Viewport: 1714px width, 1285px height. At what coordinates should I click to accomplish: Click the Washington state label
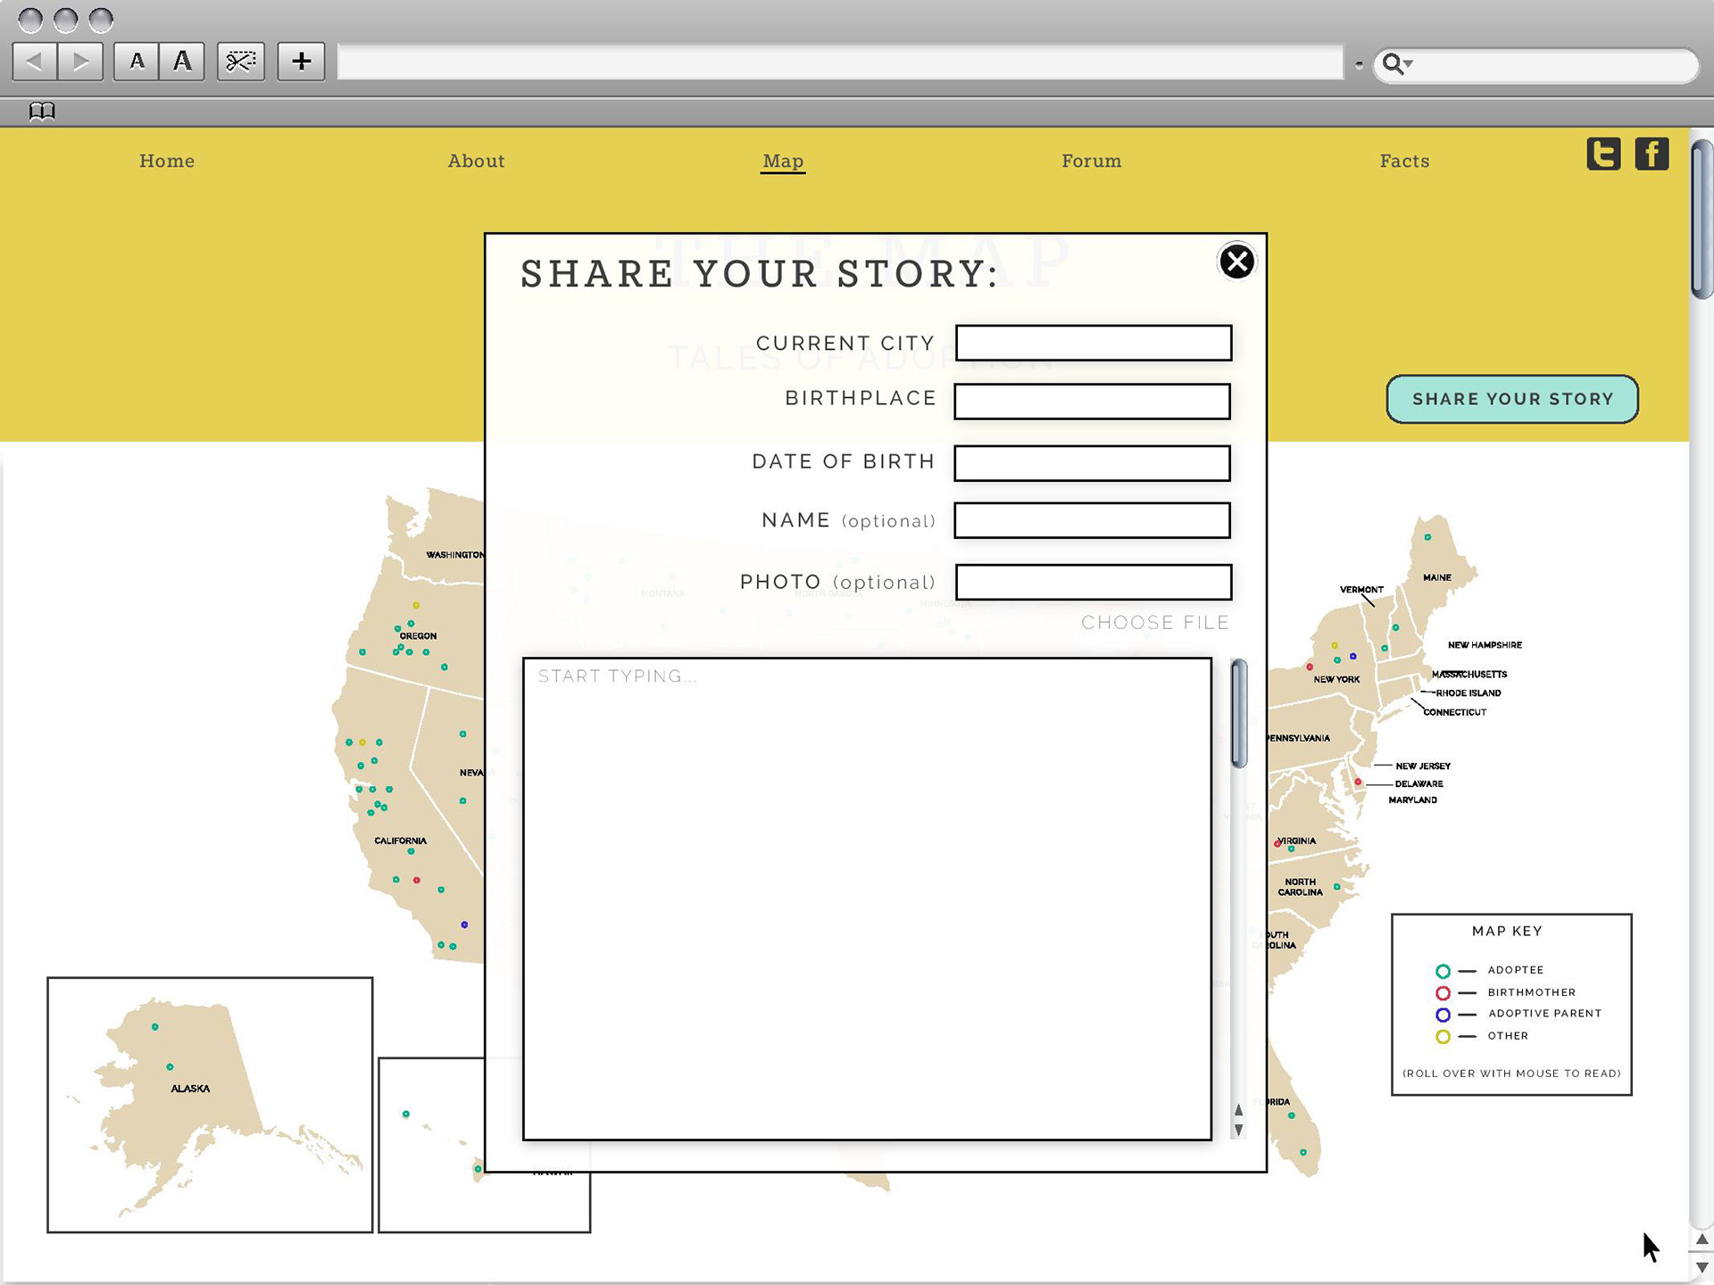tap(455, 555)
